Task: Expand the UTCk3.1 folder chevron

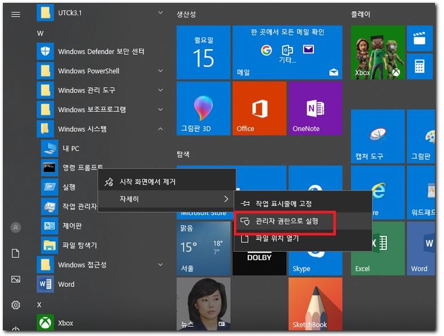Action: pyautogui.click(x=161, y=13)
